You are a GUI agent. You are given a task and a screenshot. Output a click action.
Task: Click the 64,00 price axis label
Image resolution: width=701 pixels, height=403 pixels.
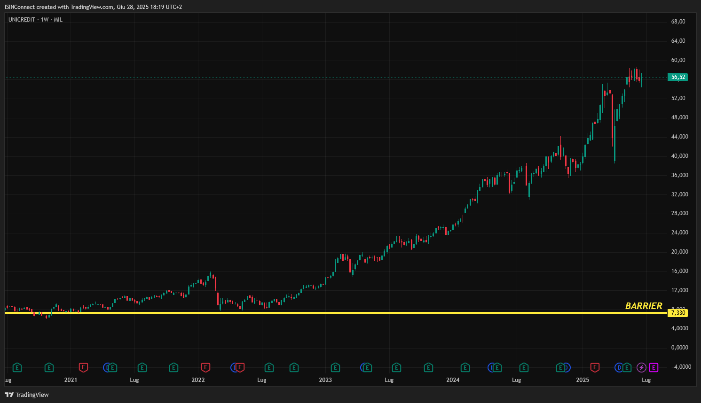click(x=678, y=41)
